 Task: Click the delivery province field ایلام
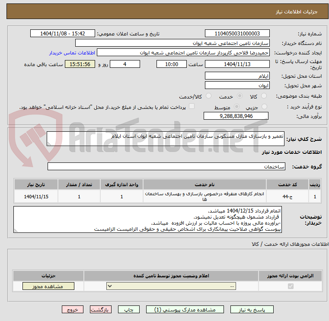[237, 76]
